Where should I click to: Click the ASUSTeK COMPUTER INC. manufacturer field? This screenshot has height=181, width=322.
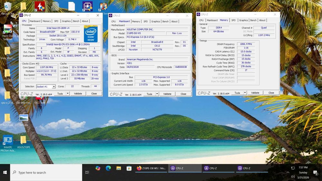(157, 29)
